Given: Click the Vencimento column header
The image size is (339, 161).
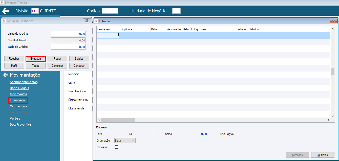Looking at the screenshot, I should click(x=174, y=29).
